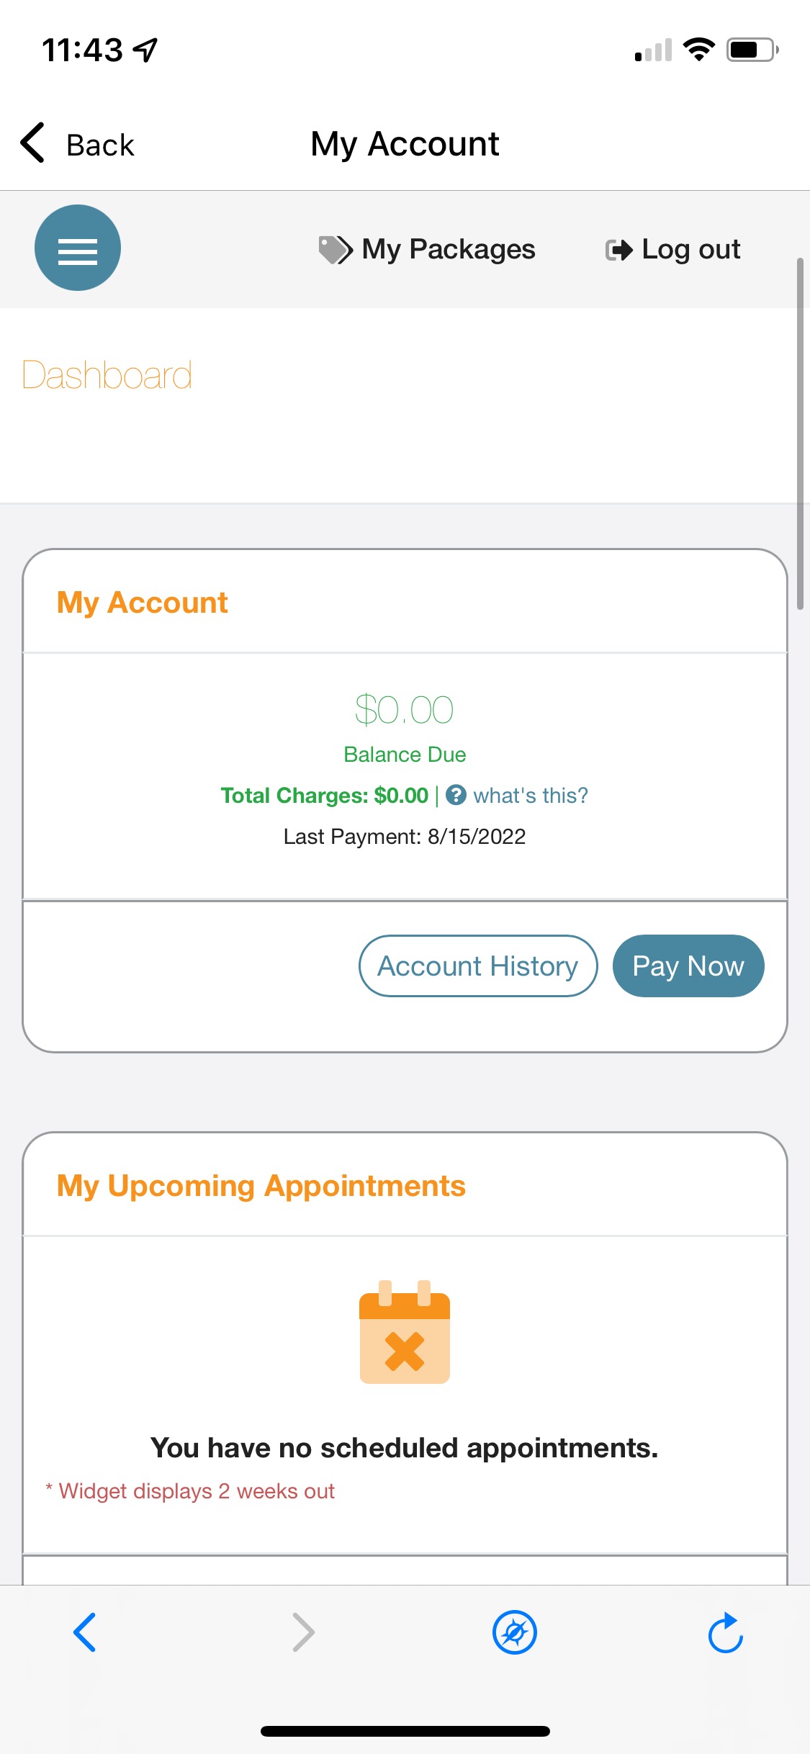
Task: Tap the reload page icon
Action: (x=725, y=1632)
